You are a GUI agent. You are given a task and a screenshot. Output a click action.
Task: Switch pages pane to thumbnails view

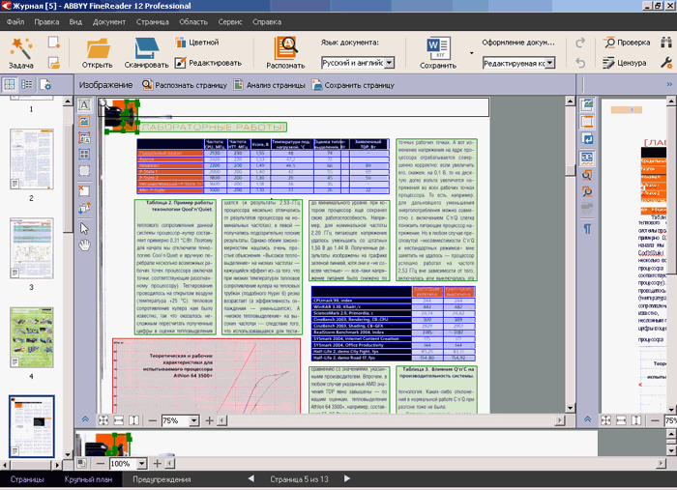click(10, 84)
